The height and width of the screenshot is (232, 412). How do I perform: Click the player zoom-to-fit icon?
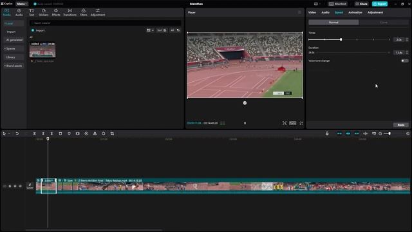[x=285, y=123]
